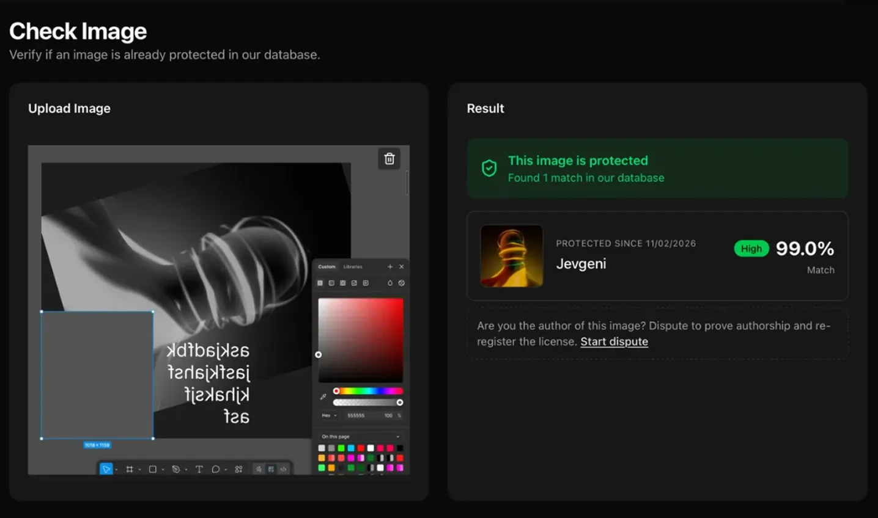Viewport: 878px width, 518px height.
Task: Open the Hex color format dropdown
Action: click(x=329, y=415)
